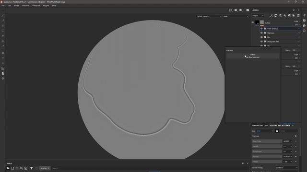Click the shelf search field
The width and height of the screenshot is (307, 172).
(150, 168)
